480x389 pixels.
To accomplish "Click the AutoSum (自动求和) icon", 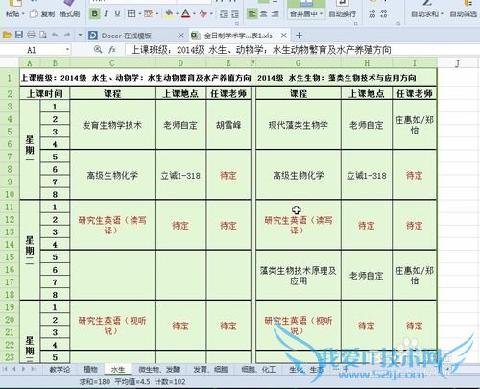I will point(427,3).
